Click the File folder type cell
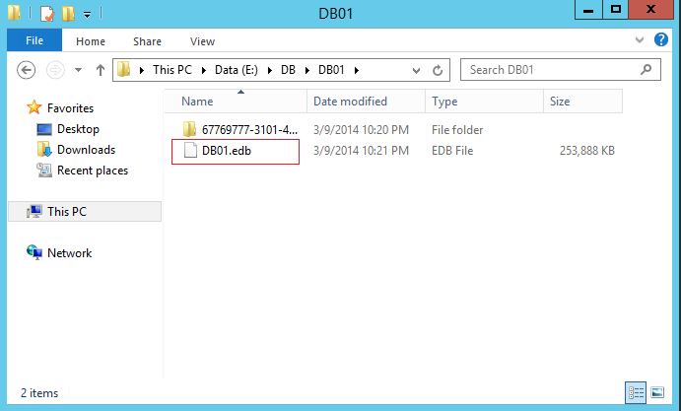 pos(457,130)
